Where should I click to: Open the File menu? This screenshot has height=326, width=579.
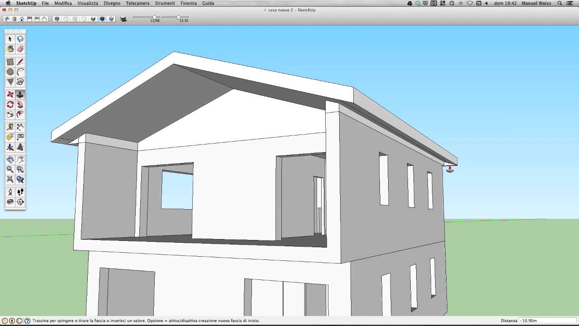[45, 3]
